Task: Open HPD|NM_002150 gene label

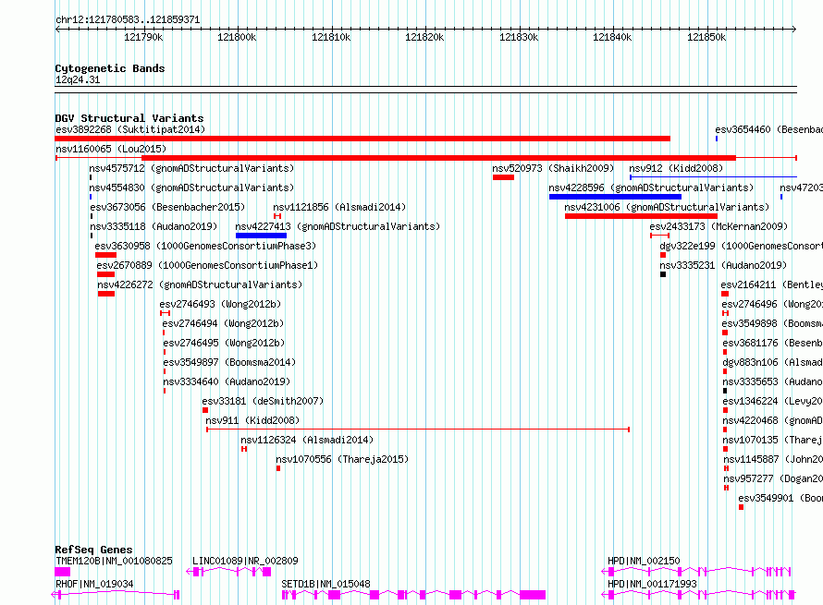Action: click(644, 561)
